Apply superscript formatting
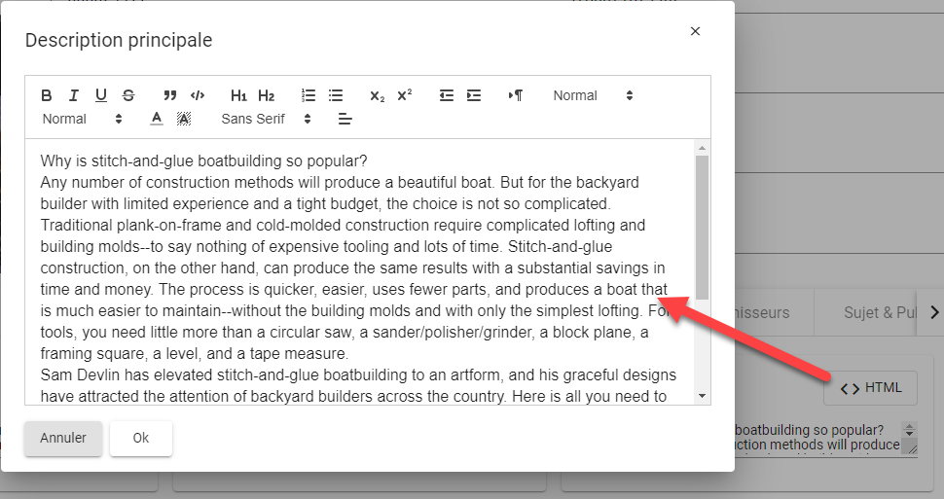 [405, 95]
